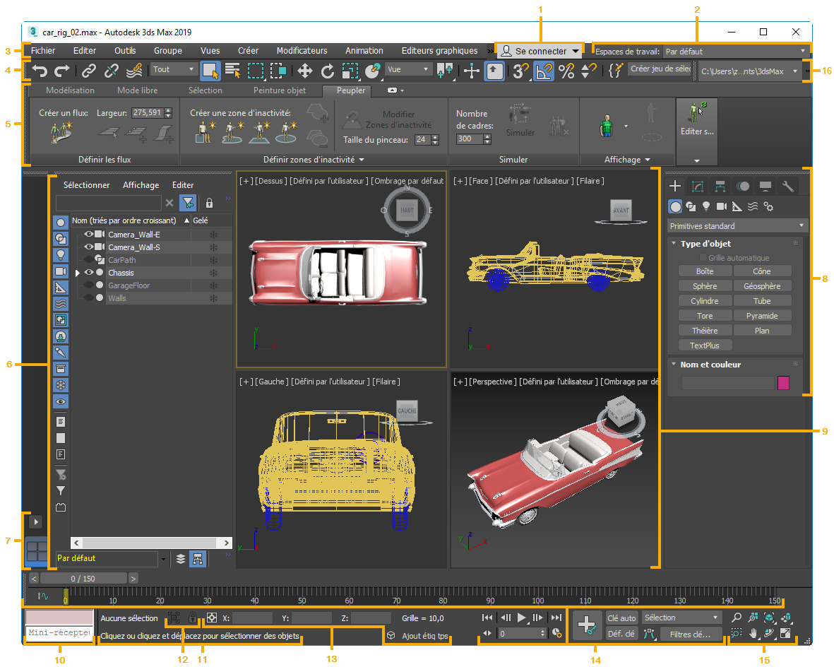This screenshot has width=834, height=667.
Task: Click the magenta object color swatch
Action: click(x=783, y=383)
